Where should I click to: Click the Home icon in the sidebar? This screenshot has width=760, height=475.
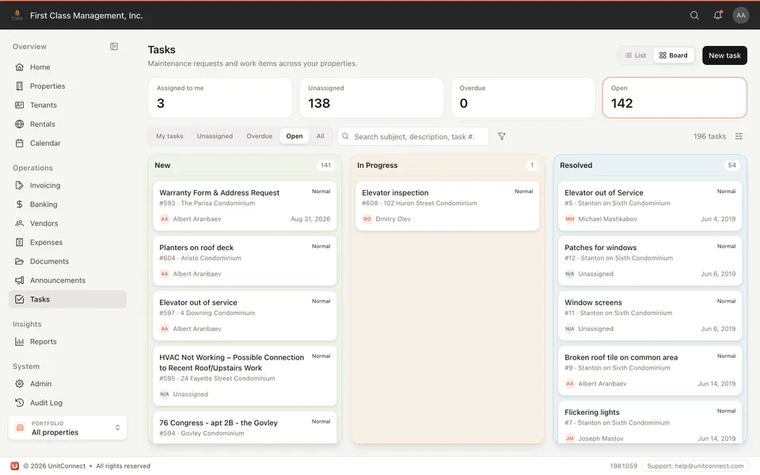(19, 66)
